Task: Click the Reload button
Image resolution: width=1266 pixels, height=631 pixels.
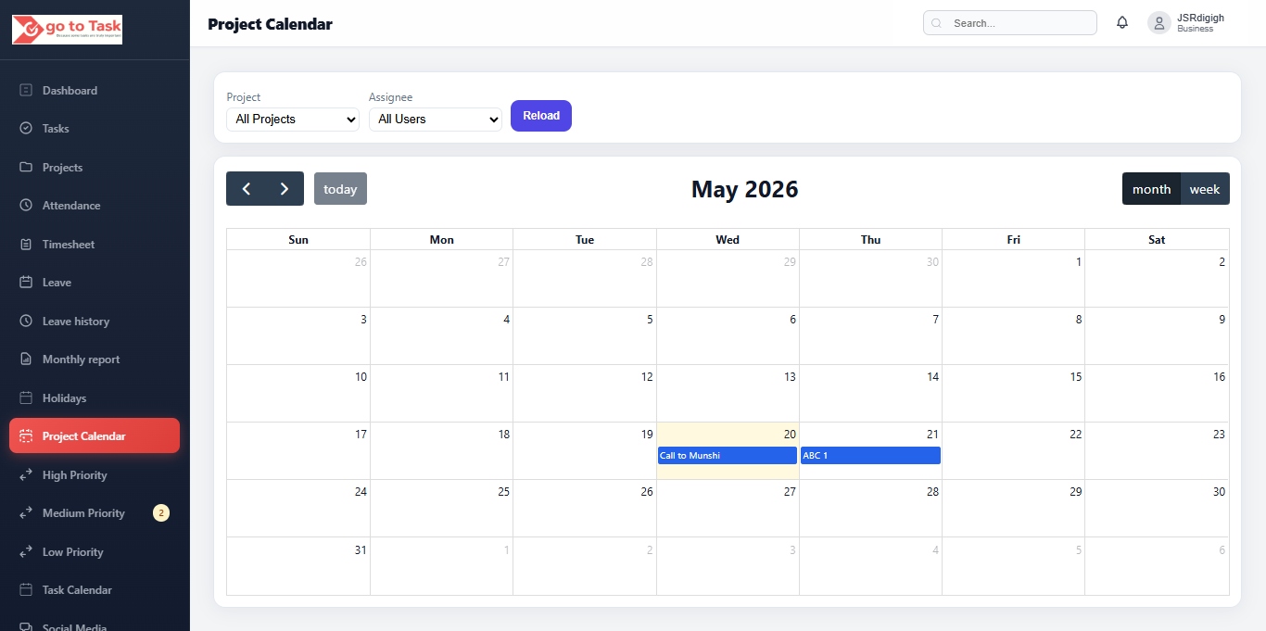Action: 541,116
